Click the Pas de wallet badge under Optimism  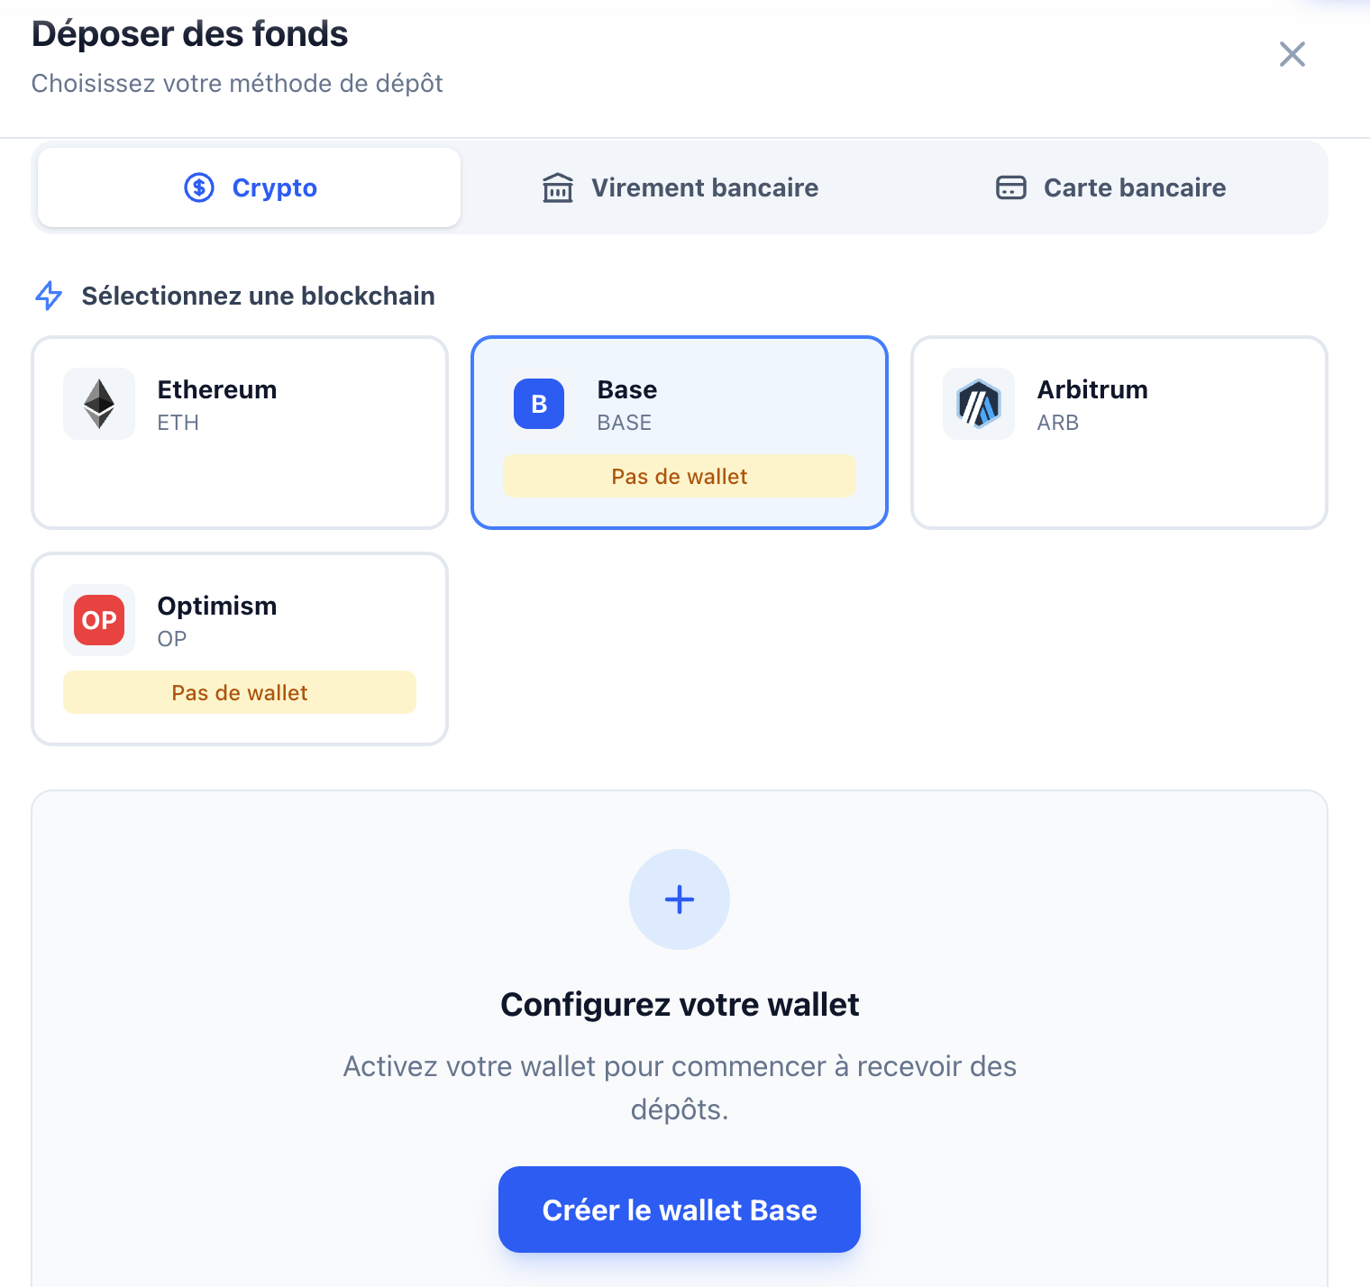[x=240, y=692]
